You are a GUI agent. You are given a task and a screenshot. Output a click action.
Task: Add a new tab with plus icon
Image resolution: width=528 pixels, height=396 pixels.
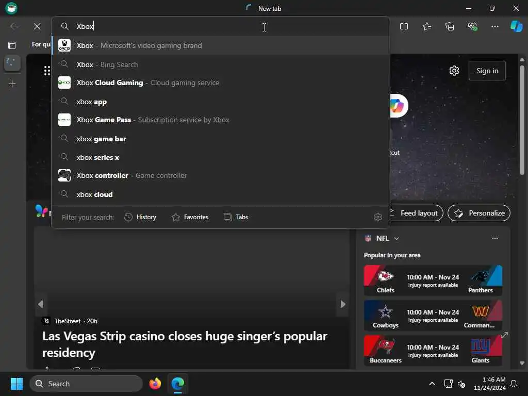point(12,84)
